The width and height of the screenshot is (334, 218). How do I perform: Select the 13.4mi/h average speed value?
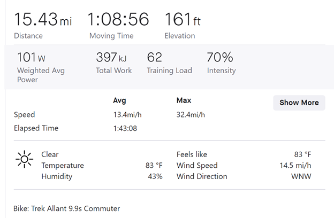[127, 115]
